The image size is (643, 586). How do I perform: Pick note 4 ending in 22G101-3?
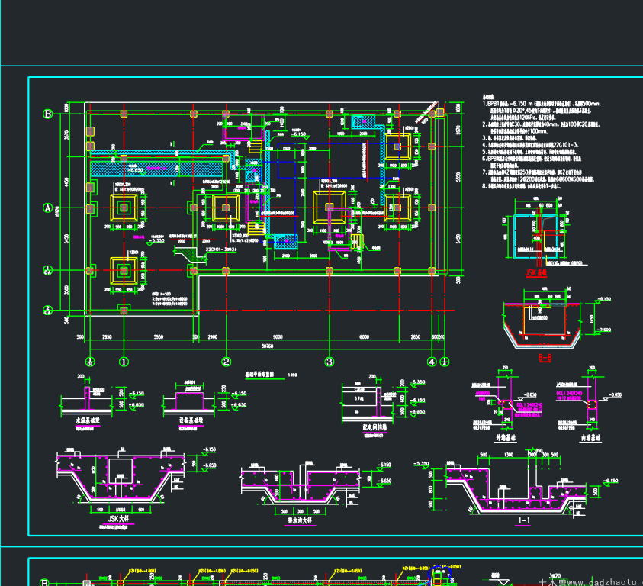[x=530, y=145]
